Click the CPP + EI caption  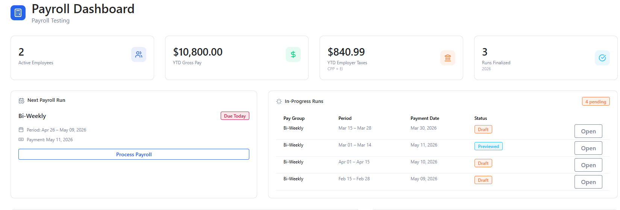(x=335, y=69)
